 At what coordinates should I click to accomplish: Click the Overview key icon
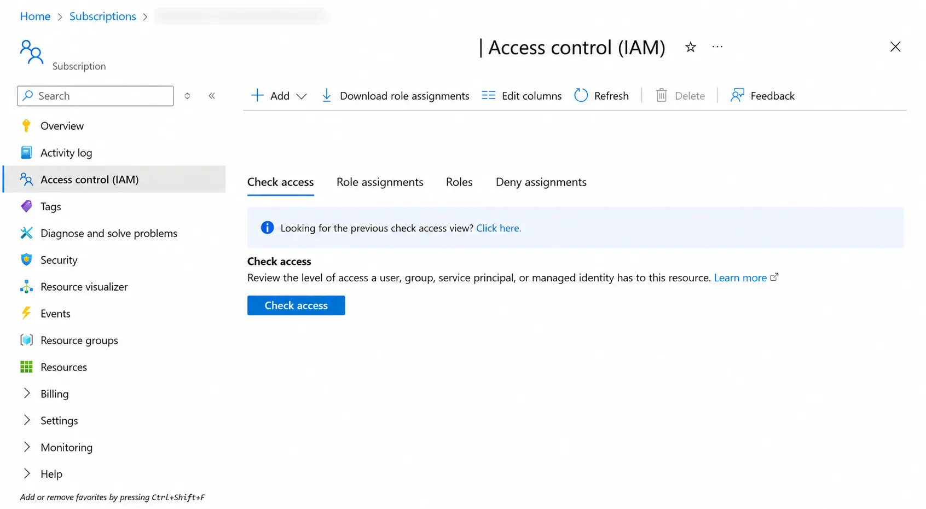tap(26, 126)
